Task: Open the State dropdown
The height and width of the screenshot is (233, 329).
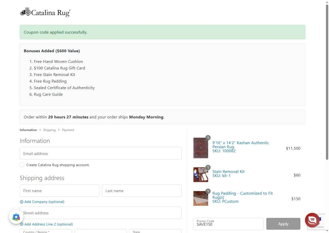Action: click(x=155, y=231)
